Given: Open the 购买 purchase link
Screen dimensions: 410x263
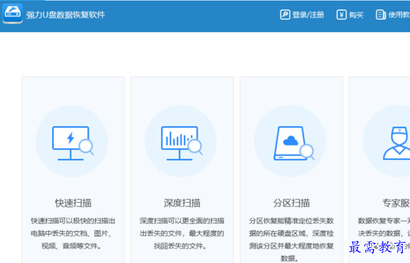Looking at the screenshot, I should click(356, 15).
